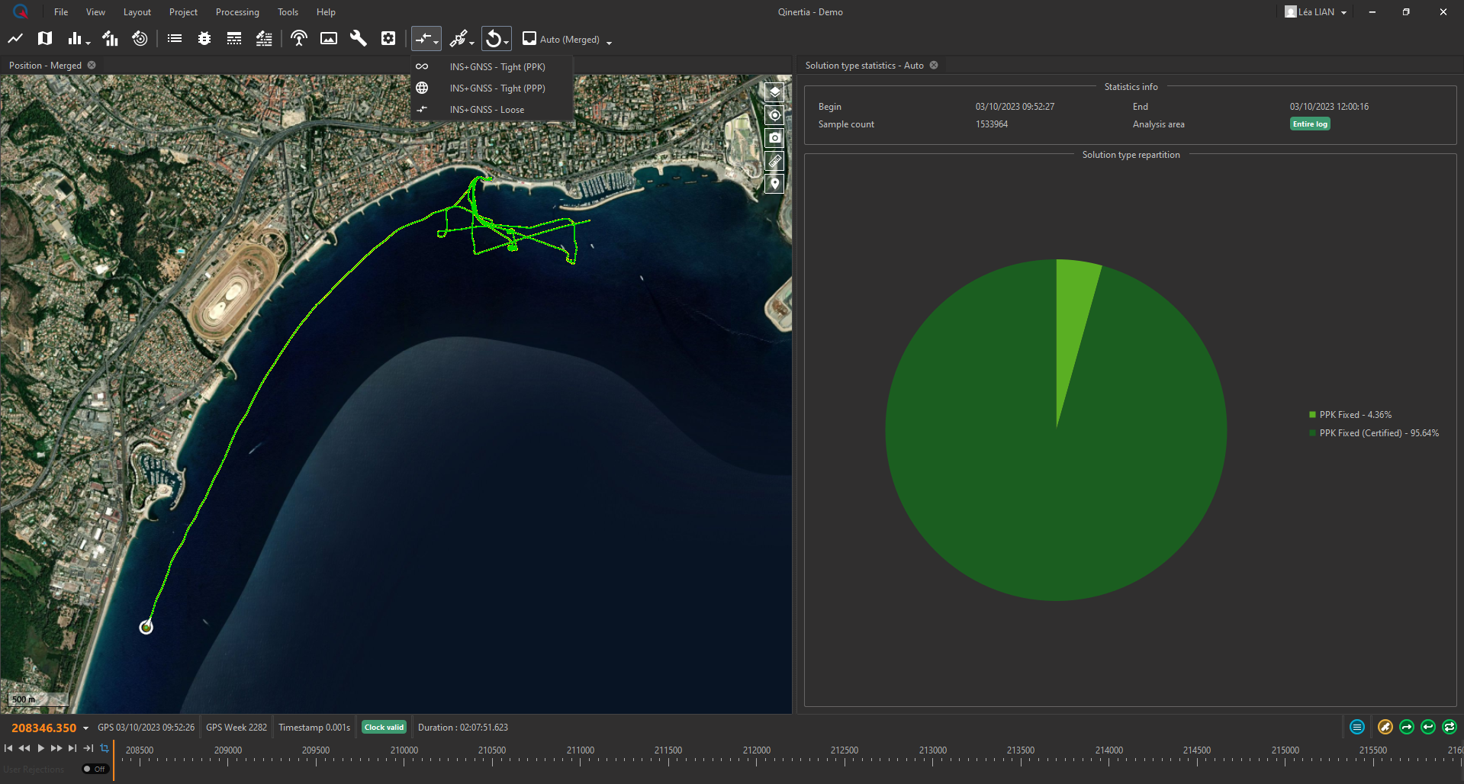Click the Entire log button
The width and height of the screenshot is (1464, 784).
pos(1309,124)
